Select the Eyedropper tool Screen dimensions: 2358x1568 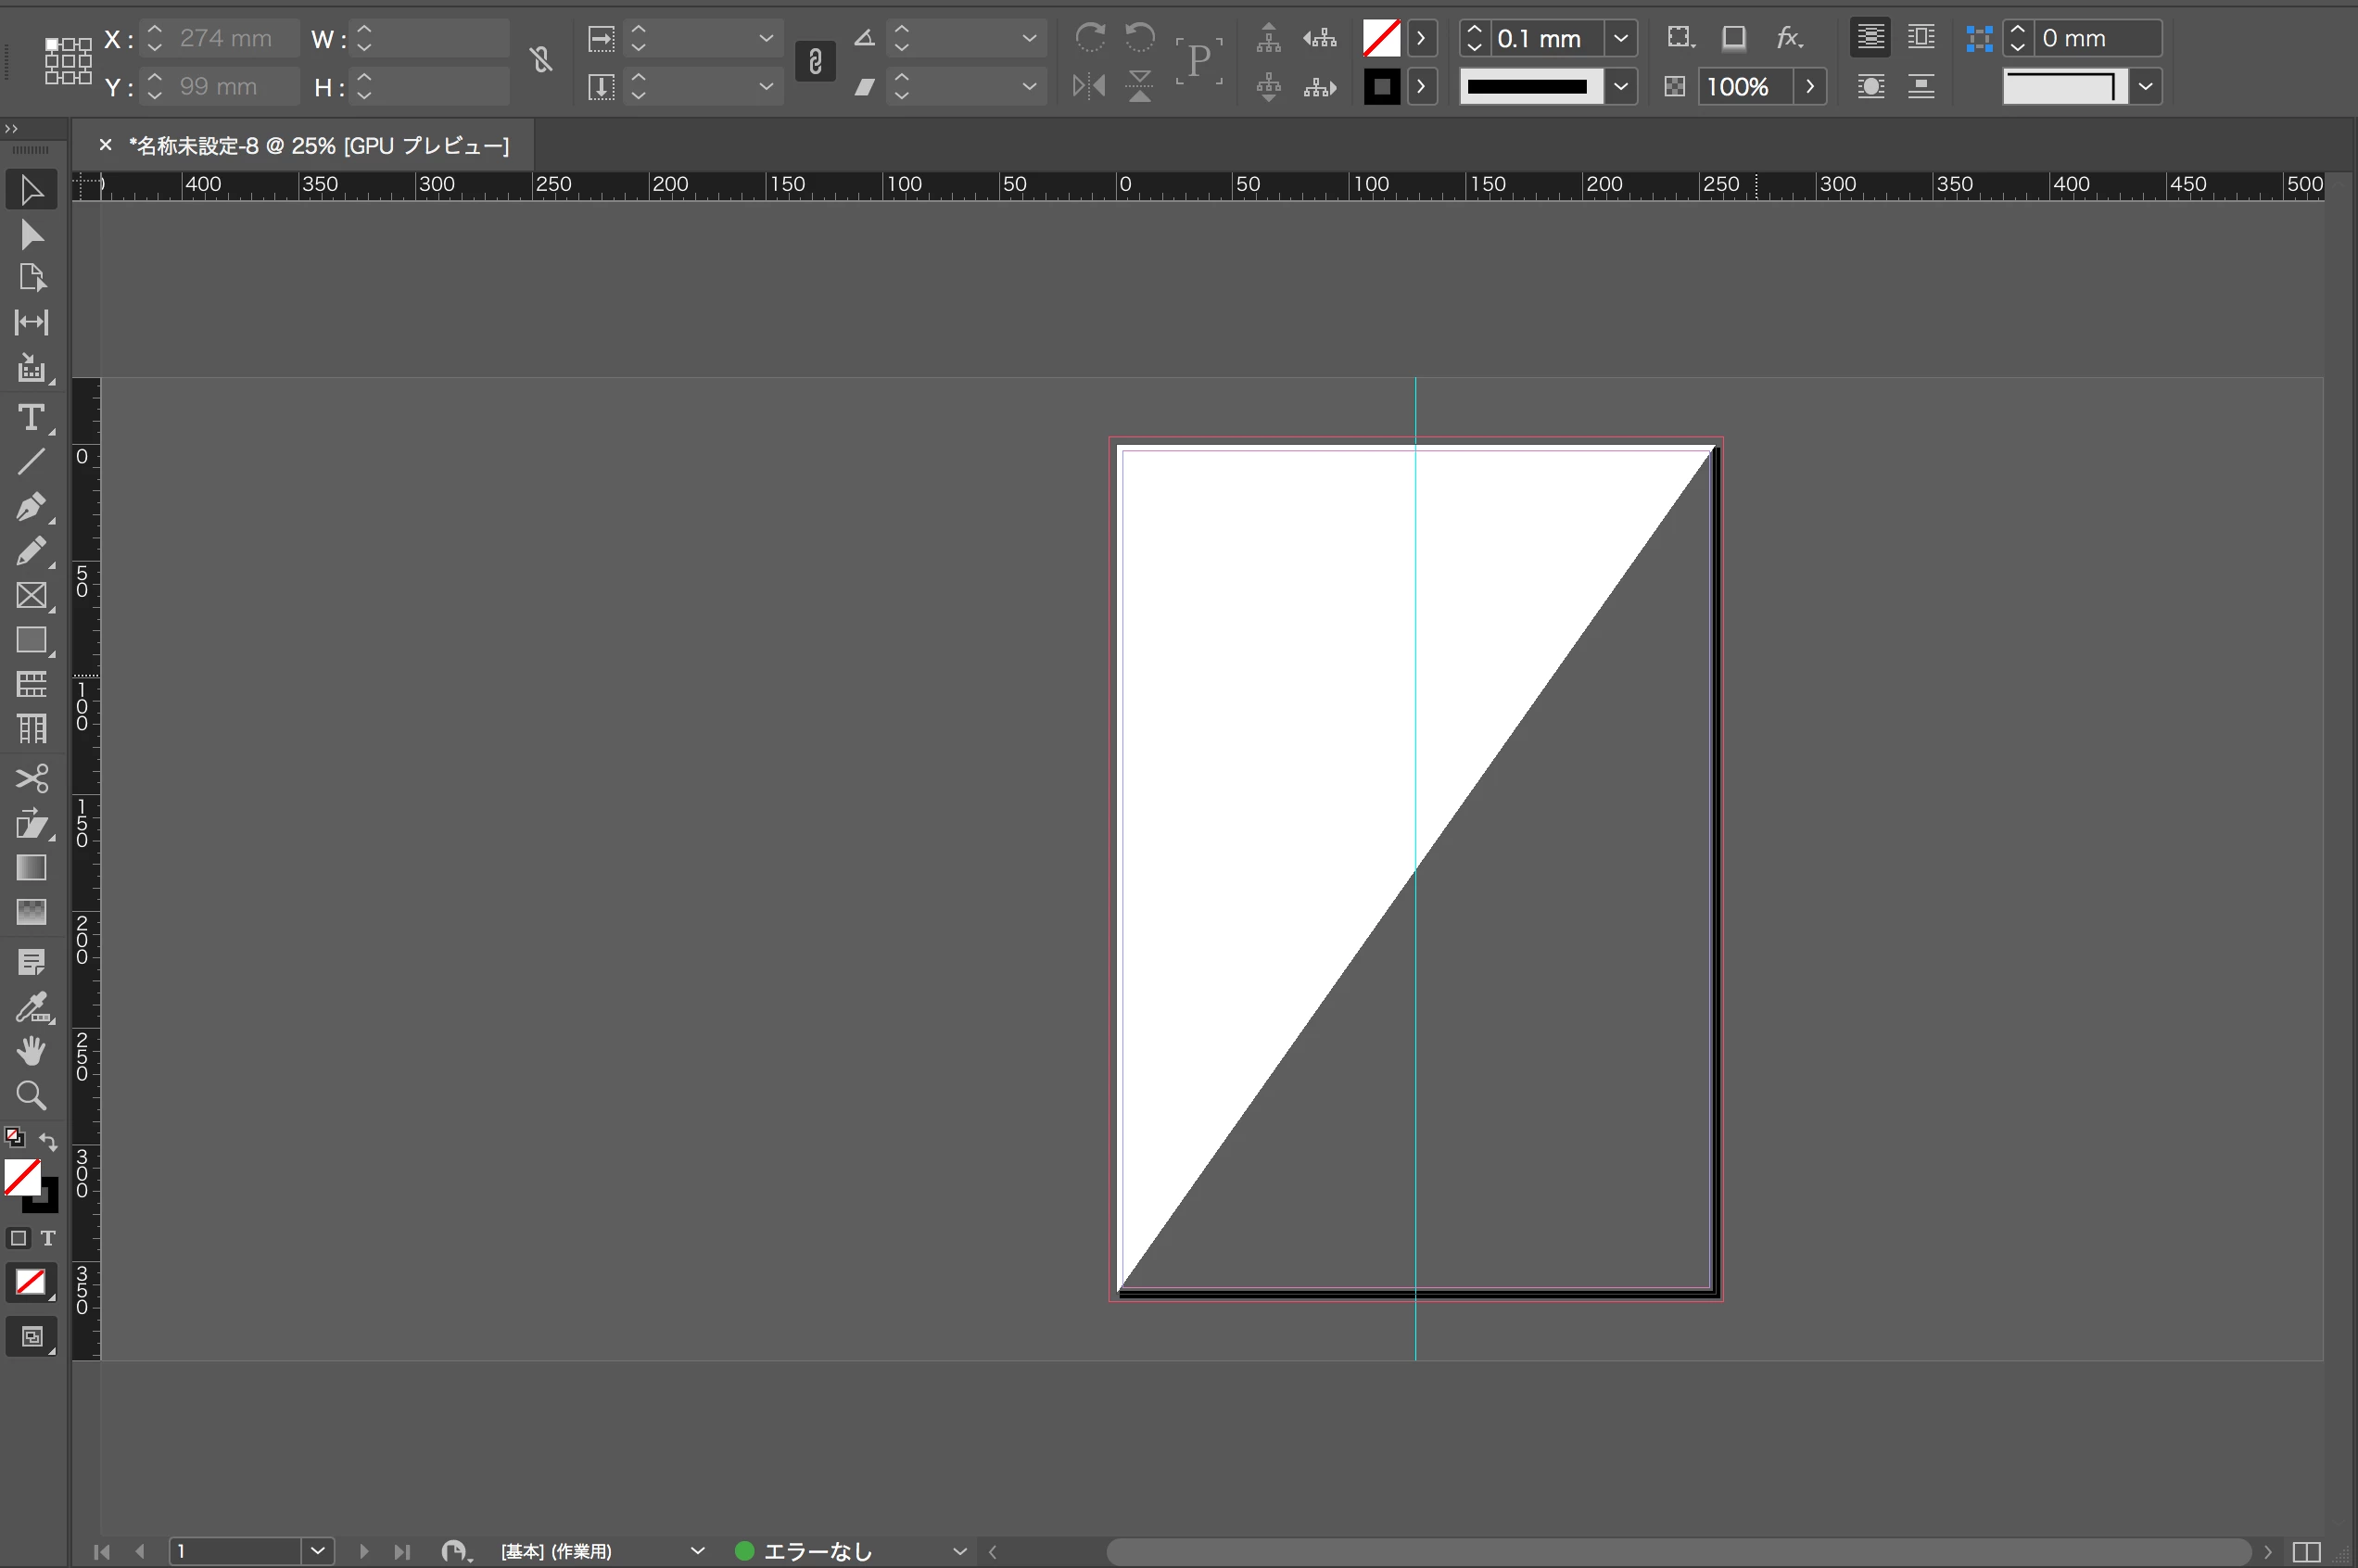click(x=31, y=1008)
